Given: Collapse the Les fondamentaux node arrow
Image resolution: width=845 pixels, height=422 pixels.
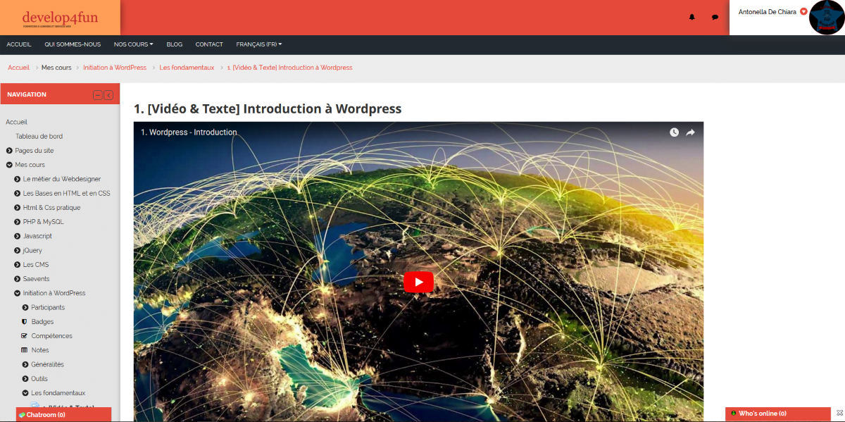Looking at the screenshot, I should pos(25,393).
